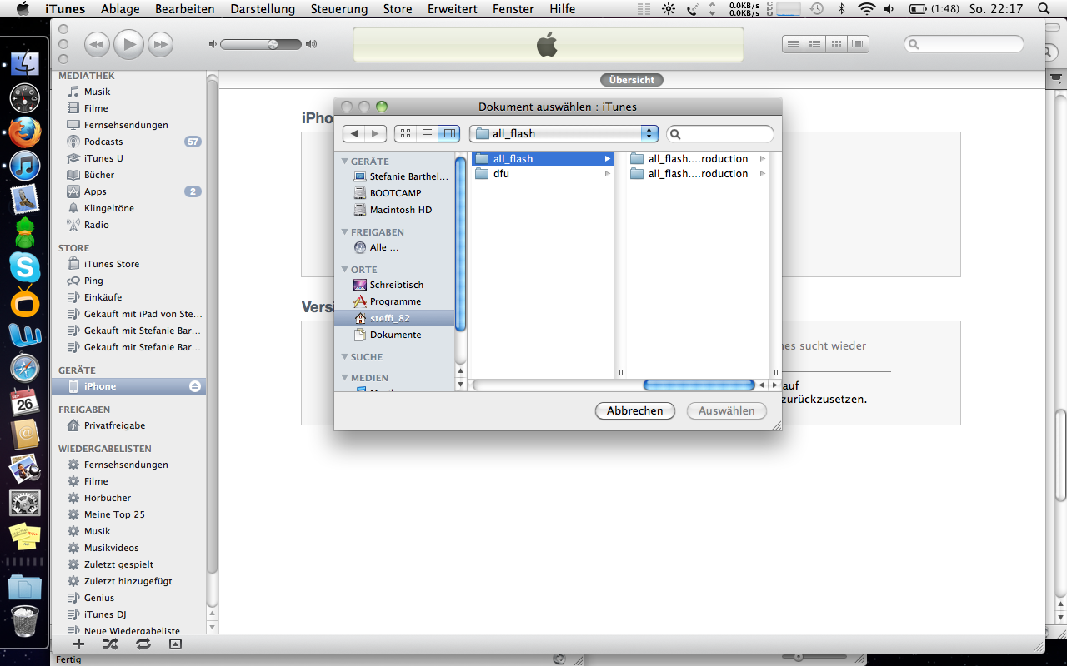This screenshot has width=1067, height=666.
Task: Toggle shuffle at the bottom bar
Action: pyautogui.click(x=110, y=644)
